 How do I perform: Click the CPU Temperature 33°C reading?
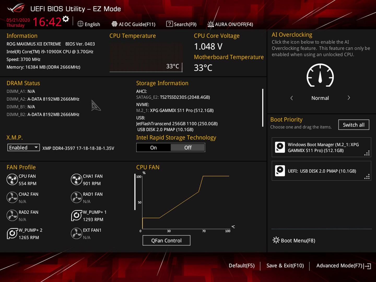click(x=173, y=66)
